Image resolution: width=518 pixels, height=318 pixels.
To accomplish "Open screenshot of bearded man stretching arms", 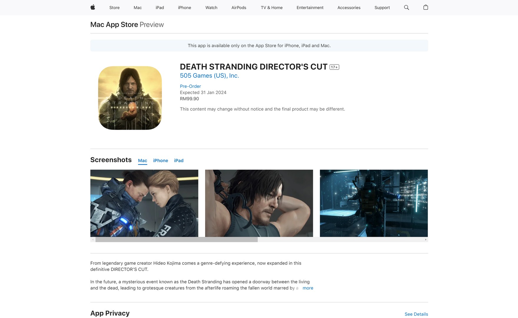I will pyautogui.click(x=259, y=203).
